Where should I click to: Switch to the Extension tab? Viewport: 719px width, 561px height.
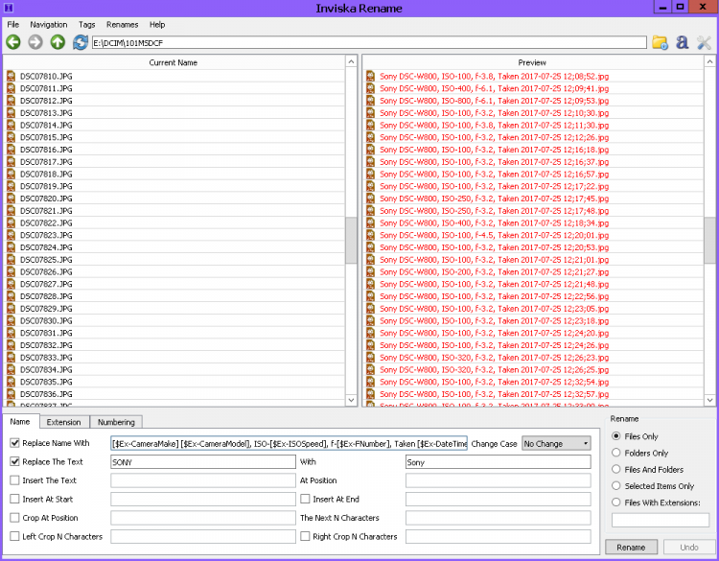point(63,422)
